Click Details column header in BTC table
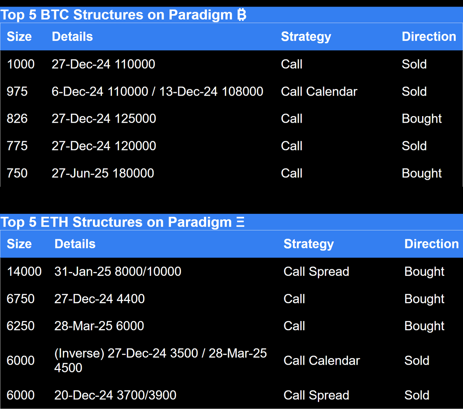The image size is (463, 409). (x=72, y=37)
